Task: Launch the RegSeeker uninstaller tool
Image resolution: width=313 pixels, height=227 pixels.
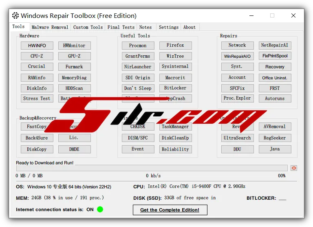Action: (x=275, y=138)
